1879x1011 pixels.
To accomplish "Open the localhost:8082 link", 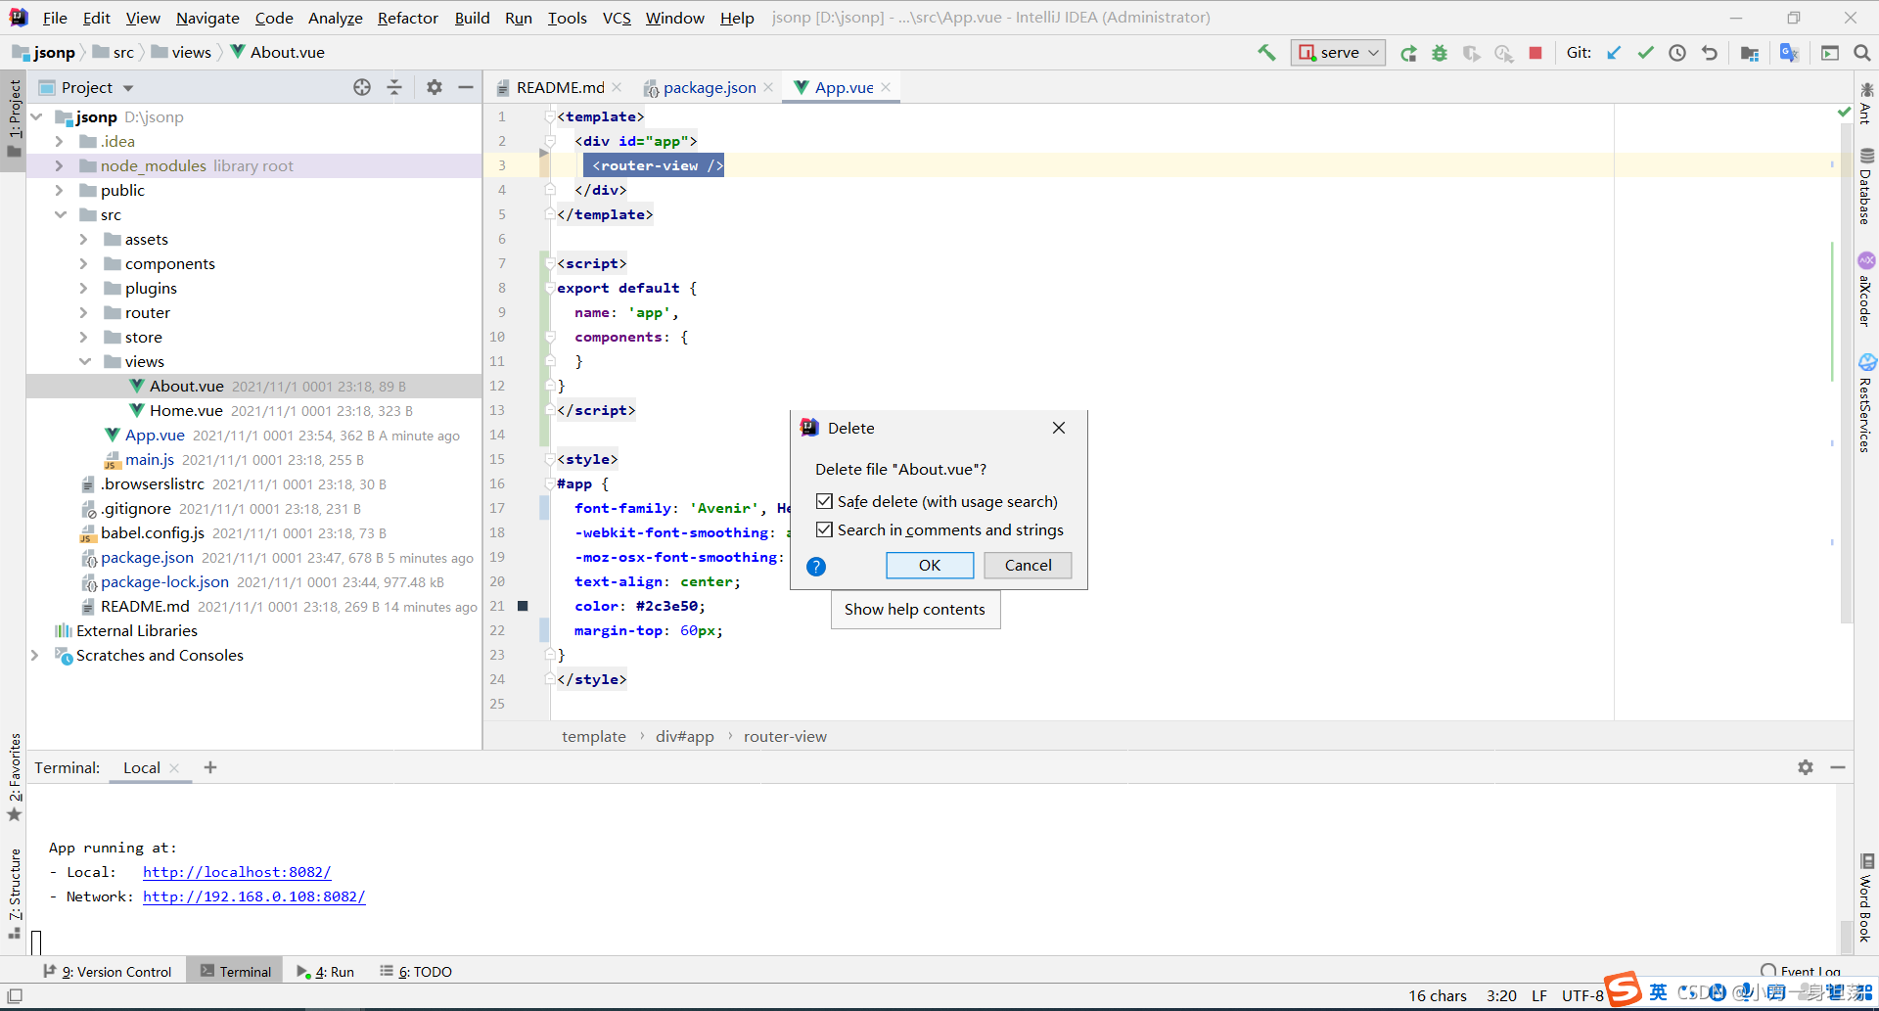I will click(237, 872).
